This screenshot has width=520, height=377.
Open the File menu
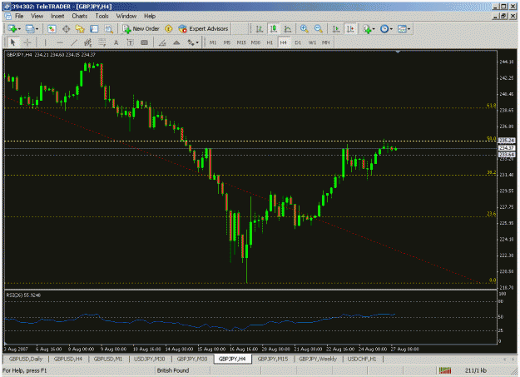[19, 16]
